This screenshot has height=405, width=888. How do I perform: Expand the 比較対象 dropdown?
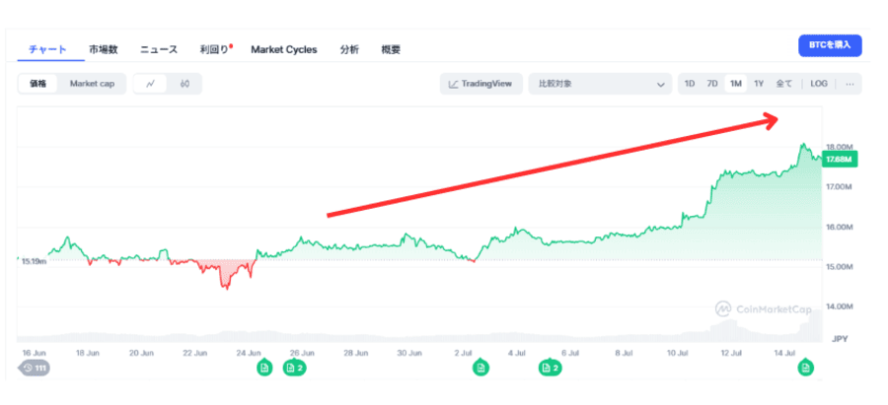(x=600, y=84)
